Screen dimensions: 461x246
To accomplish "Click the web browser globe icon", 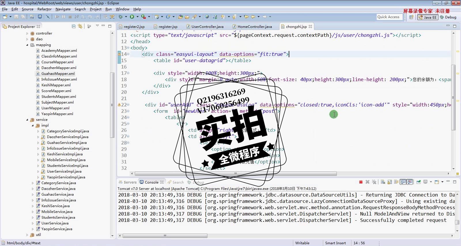I will [207, 17].
